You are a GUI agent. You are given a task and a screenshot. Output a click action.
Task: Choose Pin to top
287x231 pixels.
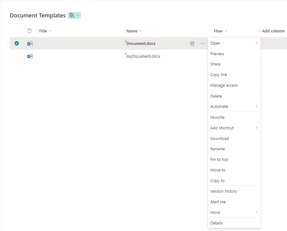point(234,160)
